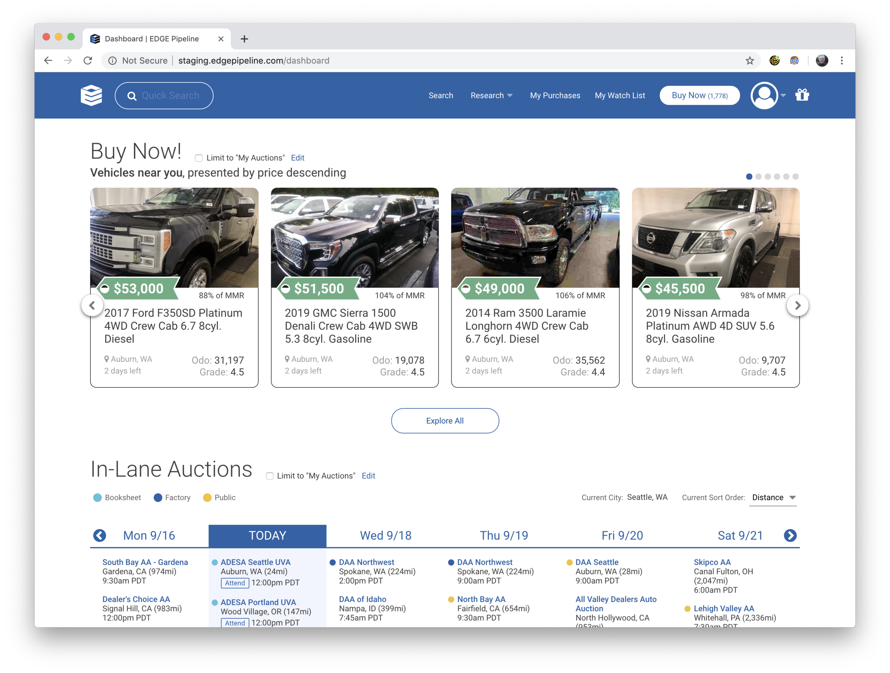Click the Chrome profile picture icon

822,61
